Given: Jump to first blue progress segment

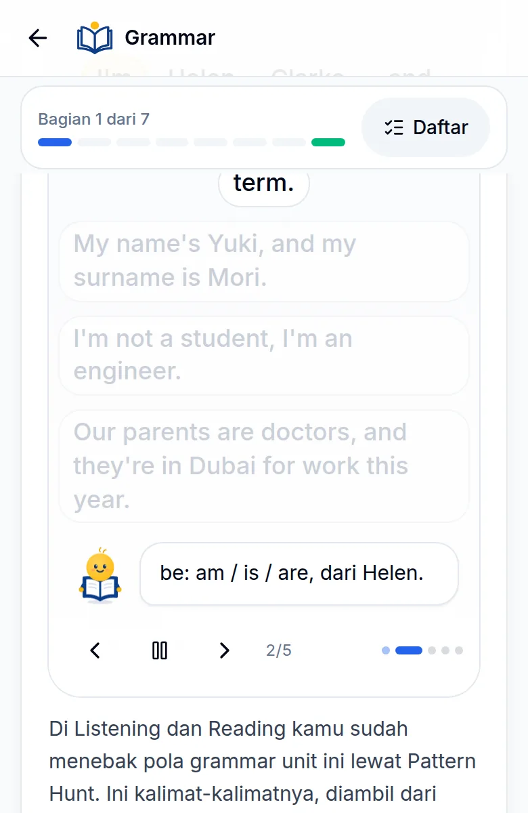Looking at the screenshot, I should [55, 142].
